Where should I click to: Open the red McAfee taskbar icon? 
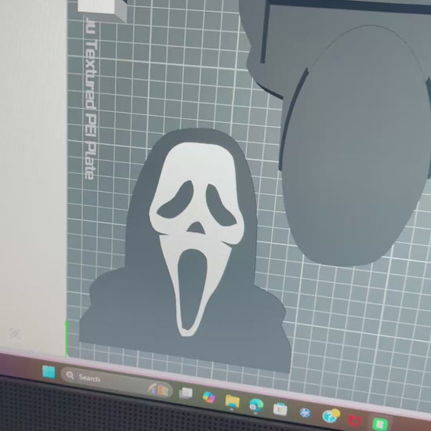[x=354, y=421]
